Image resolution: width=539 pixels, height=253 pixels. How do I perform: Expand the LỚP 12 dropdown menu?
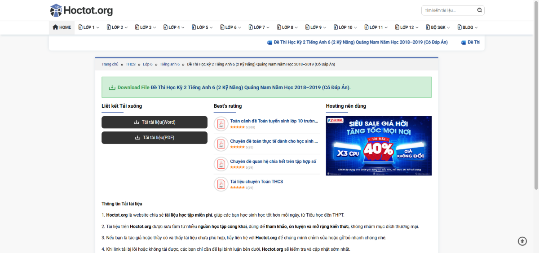417,28
